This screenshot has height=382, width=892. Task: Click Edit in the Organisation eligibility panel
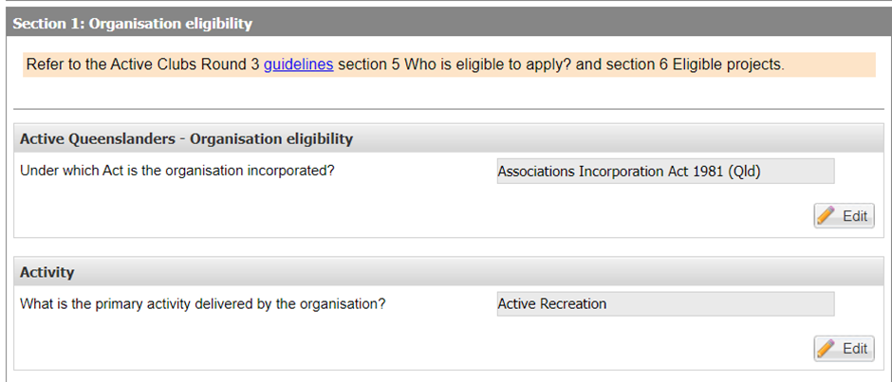(x=844, y=215)
